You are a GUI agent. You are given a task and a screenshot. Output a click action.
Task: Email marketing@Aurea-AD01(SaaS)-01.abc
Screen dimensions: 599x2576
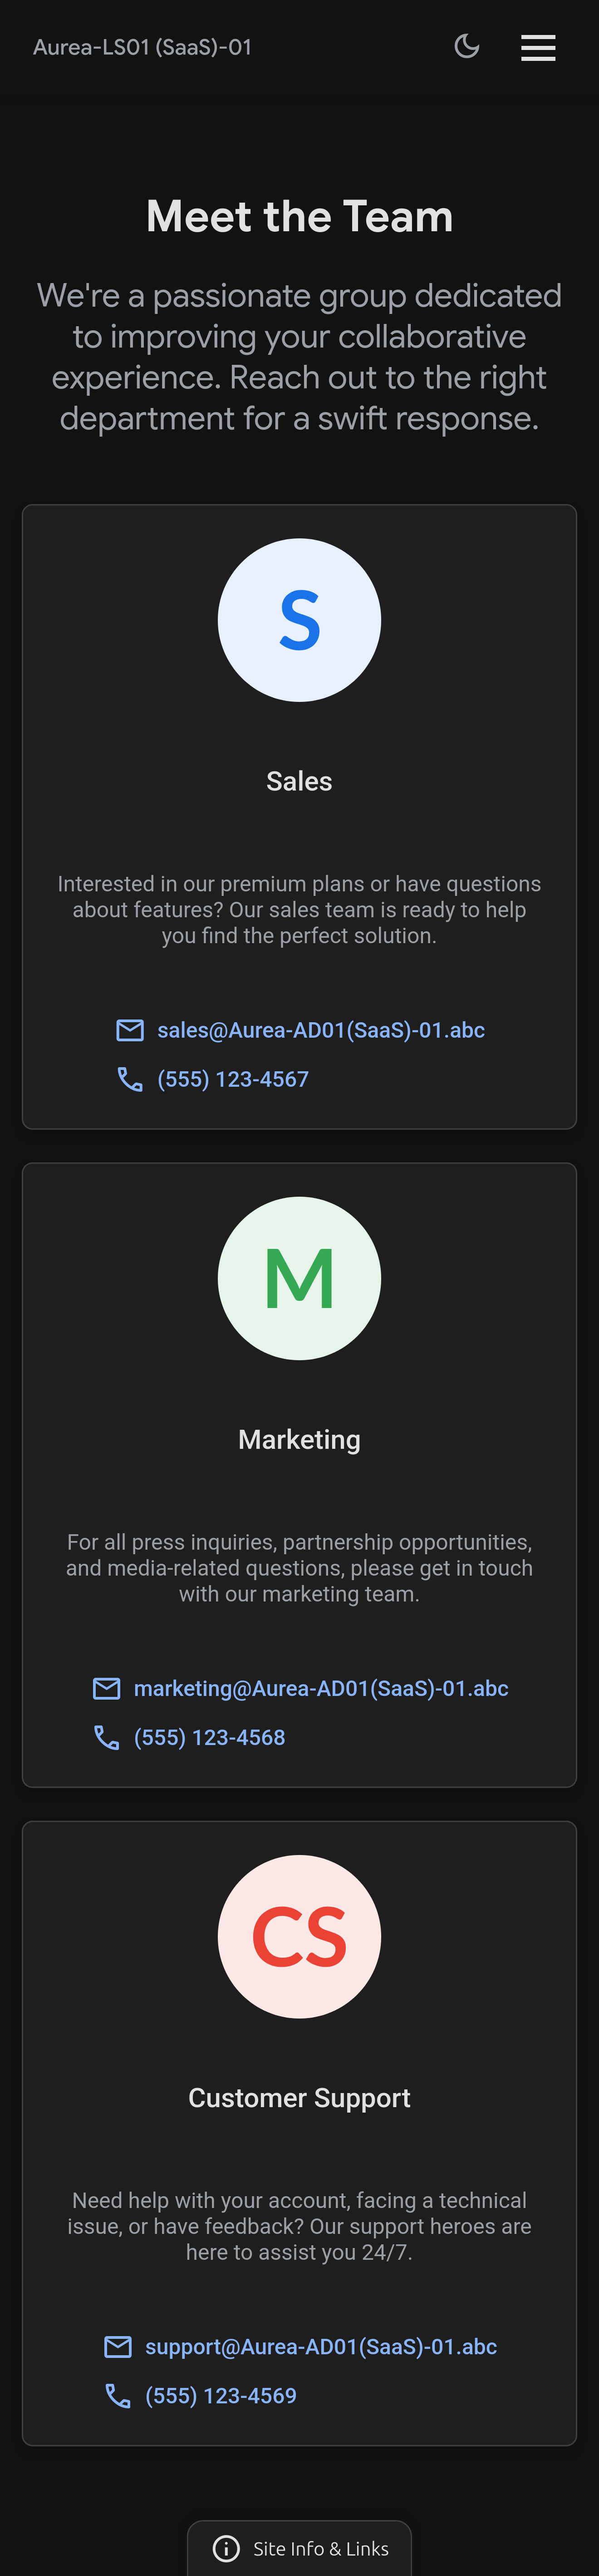(x=320, y=1688)
